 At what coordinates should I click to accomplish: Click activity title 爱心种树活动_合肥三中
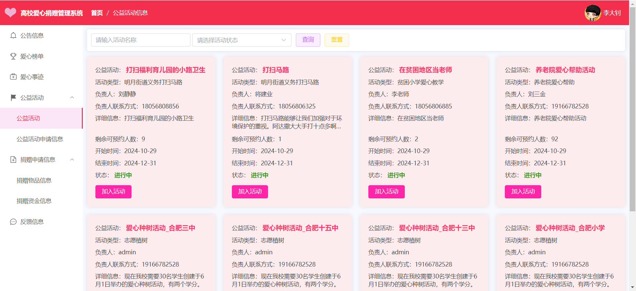coord(160,228)
